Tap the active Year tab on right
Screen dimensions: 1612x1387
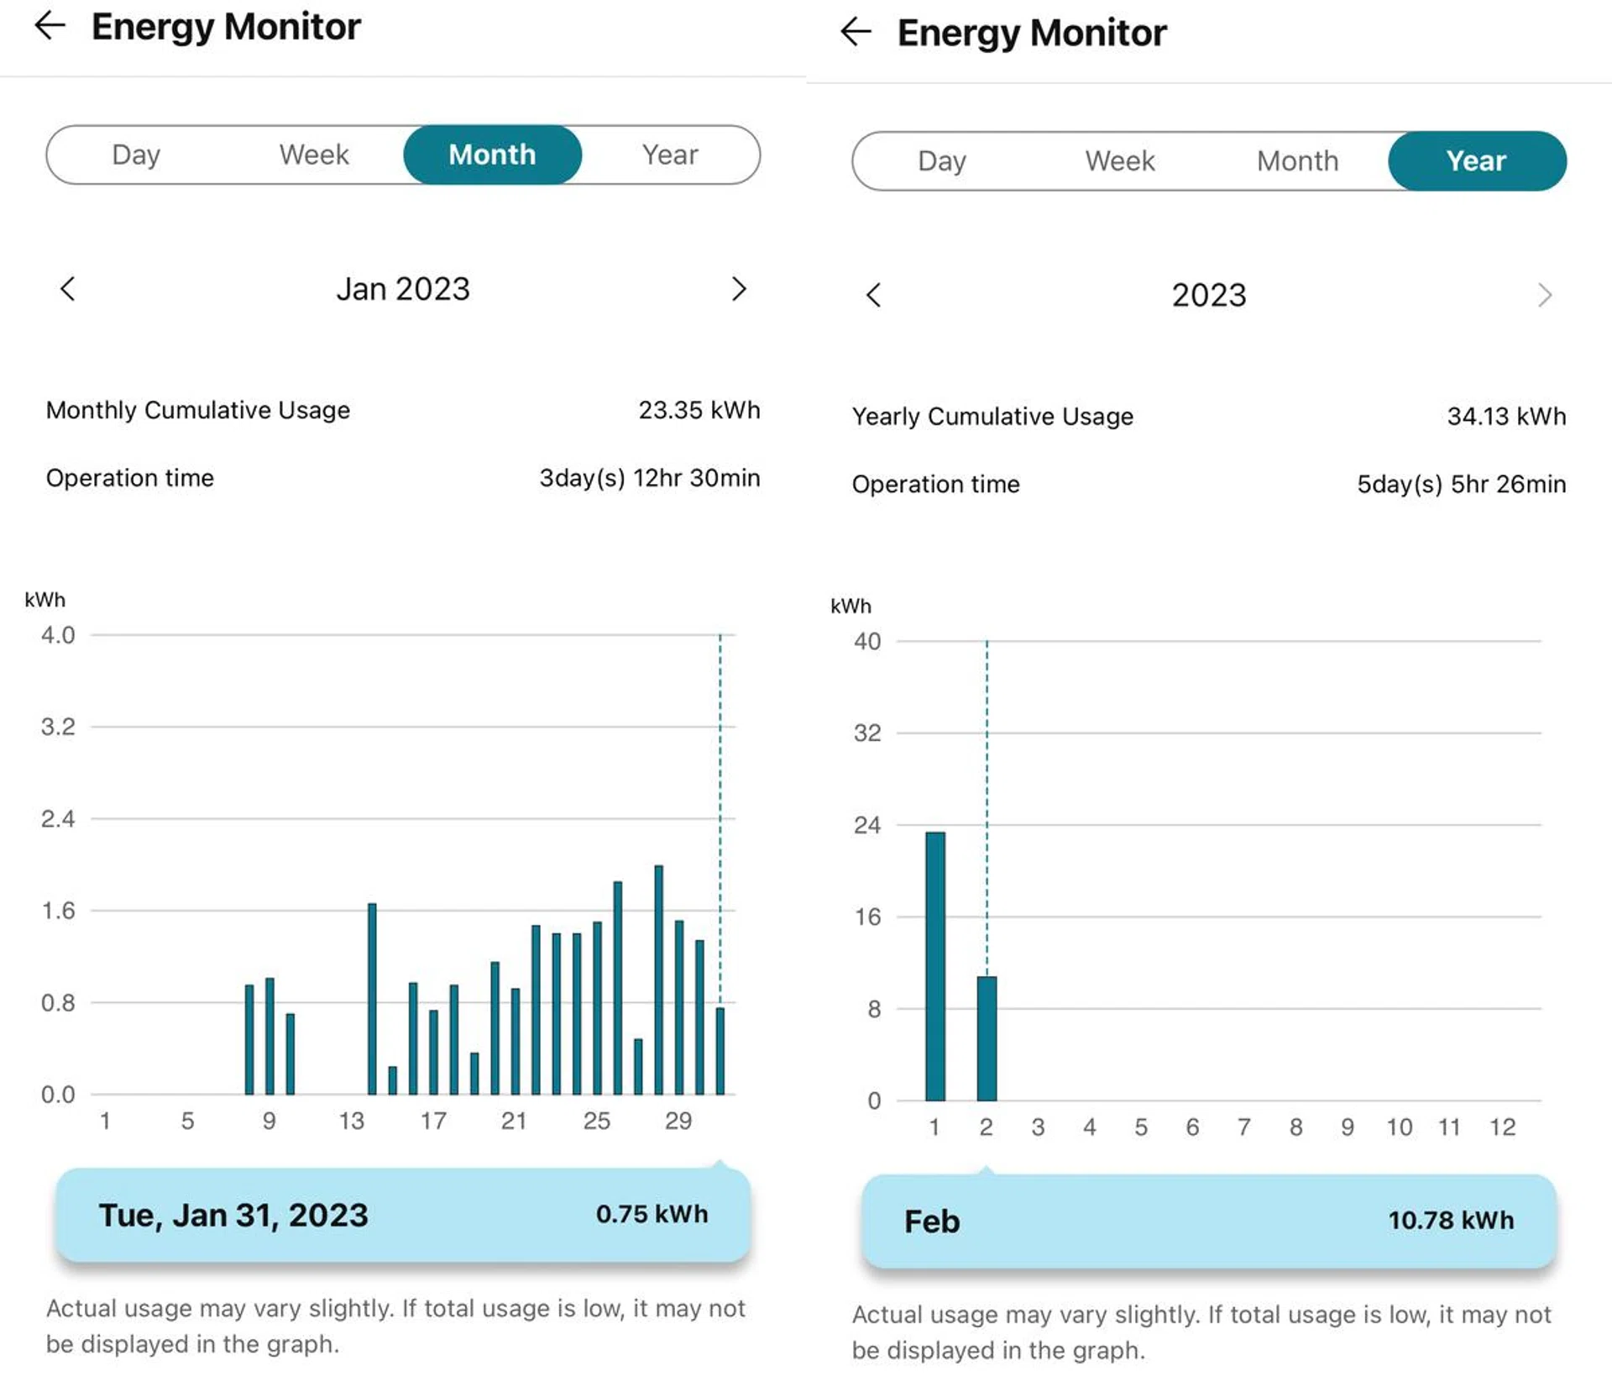[1476, 160]
